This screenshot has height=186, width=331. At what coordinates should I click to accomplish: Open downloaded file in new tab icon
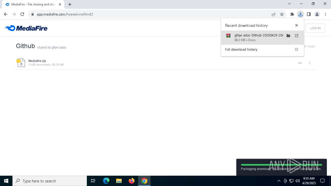297,36
